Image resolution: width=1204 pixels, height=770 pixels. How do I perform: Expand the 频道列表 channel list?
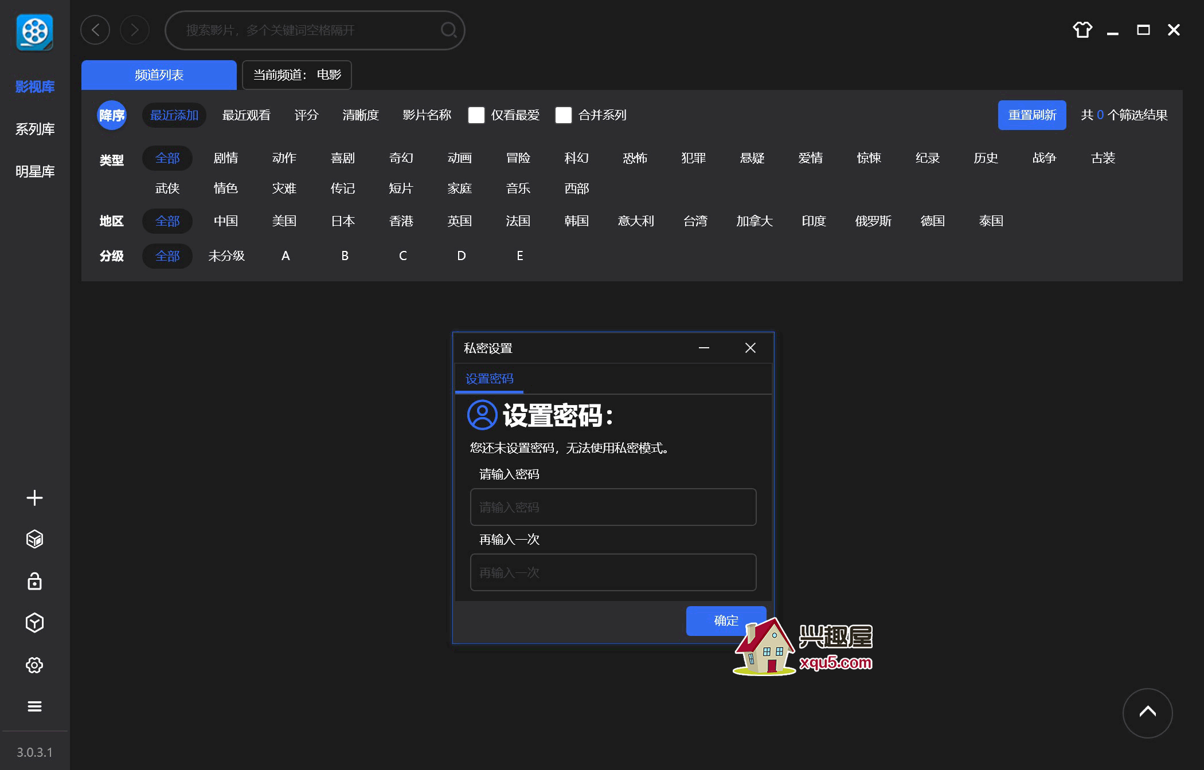point(159,75)
